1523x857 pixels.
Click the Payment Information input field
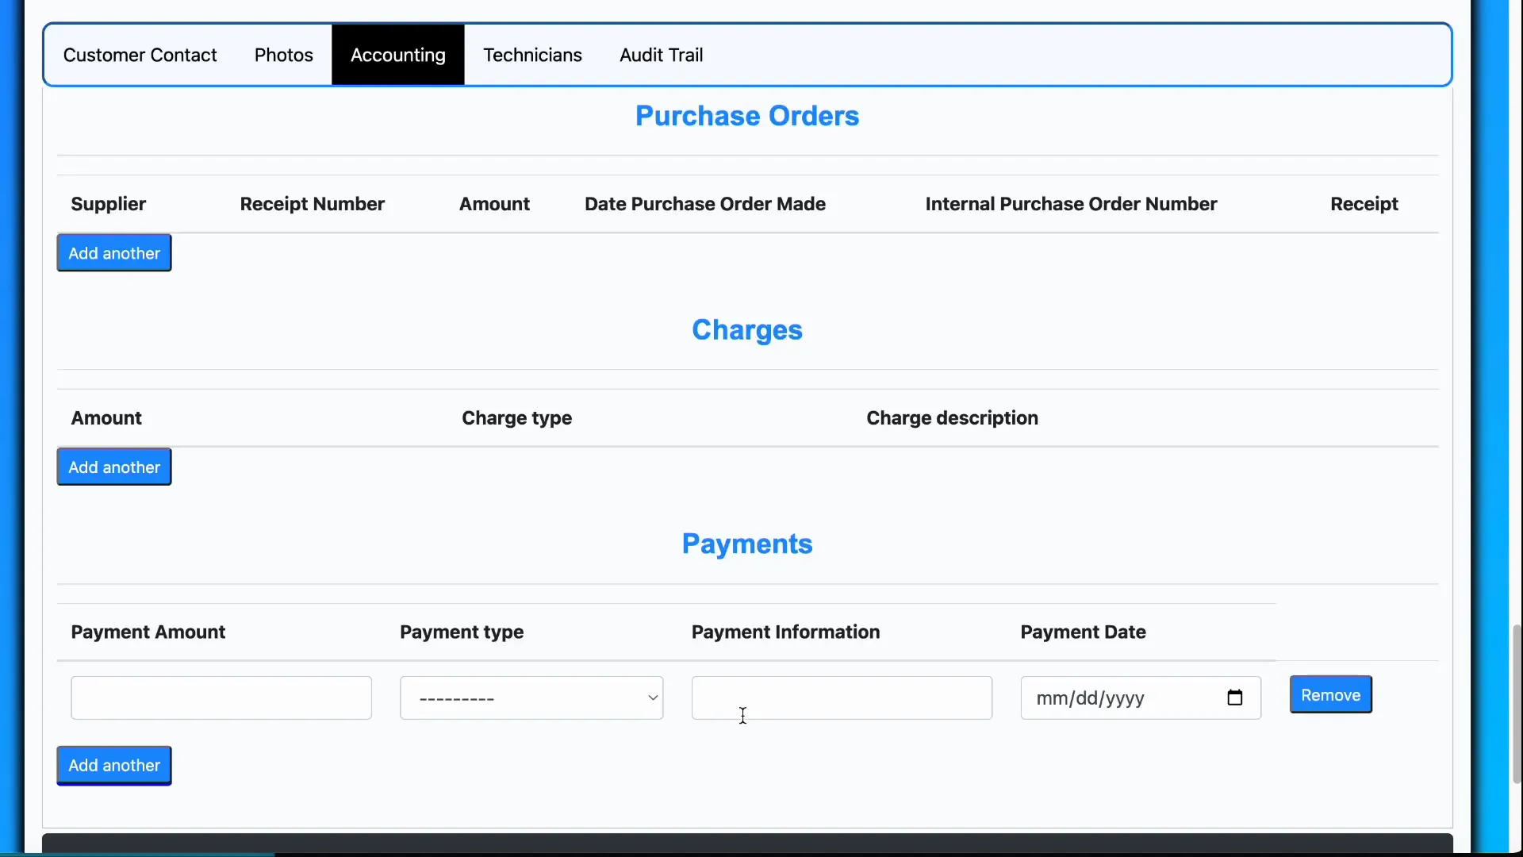(x=841, y=698)
